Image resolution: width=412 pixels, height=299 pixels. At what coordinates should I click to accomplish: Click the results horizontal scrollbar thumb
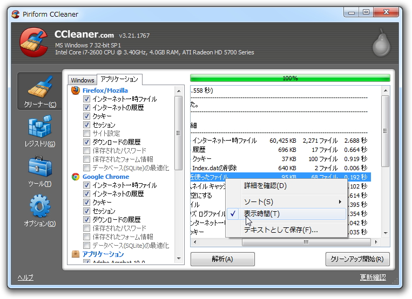tap(306, 242)
